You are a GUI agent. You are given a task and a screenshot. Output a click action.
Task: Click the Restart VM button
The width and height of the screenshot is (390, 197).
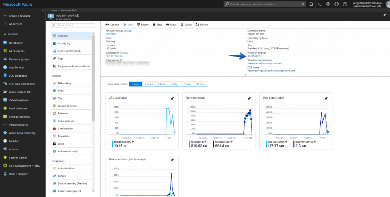pos(142,25)
